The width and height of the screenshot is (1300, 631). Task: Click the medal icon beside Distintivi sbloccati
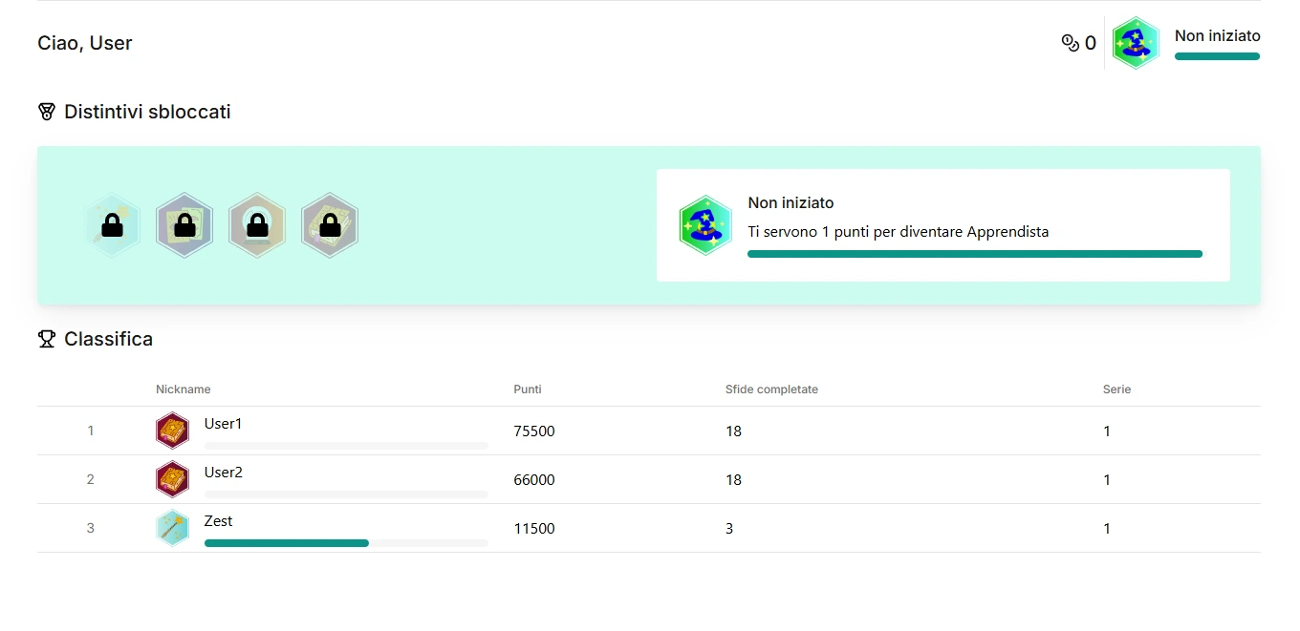tap(47, 112)
